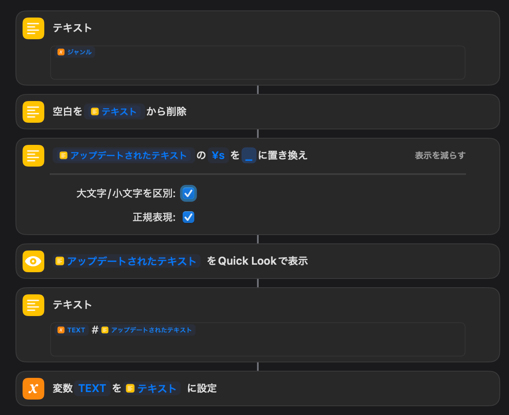
Task: Collapse options with 表示を減らす
Action: coord(440,156)
